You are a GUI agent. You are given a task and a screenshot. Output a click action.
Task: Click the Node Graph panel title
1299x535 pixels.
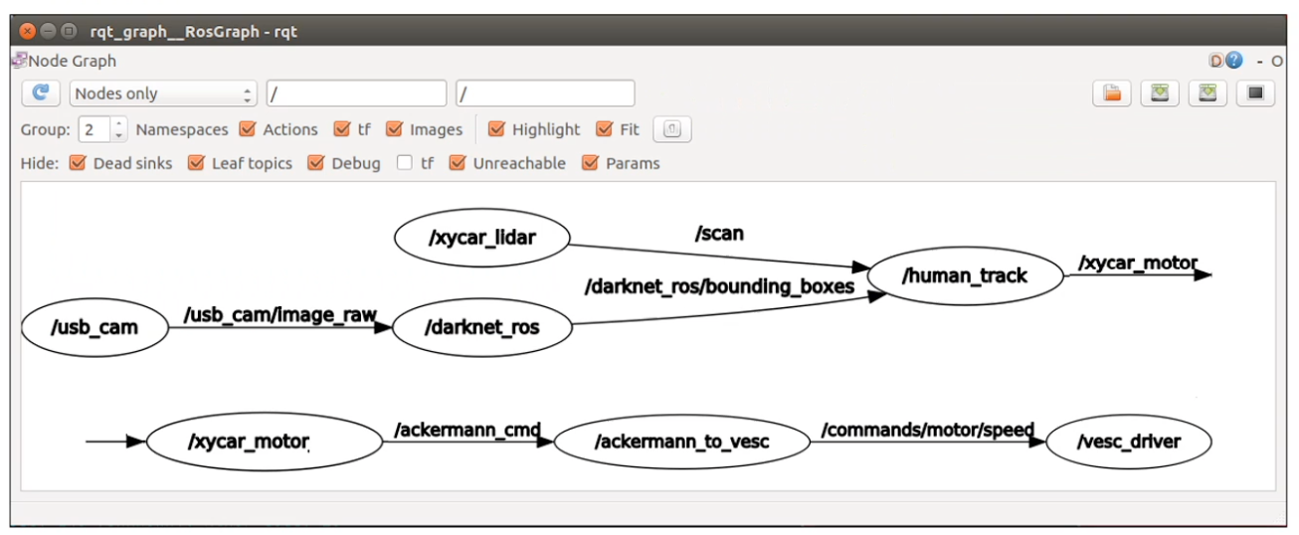(72, 61)
